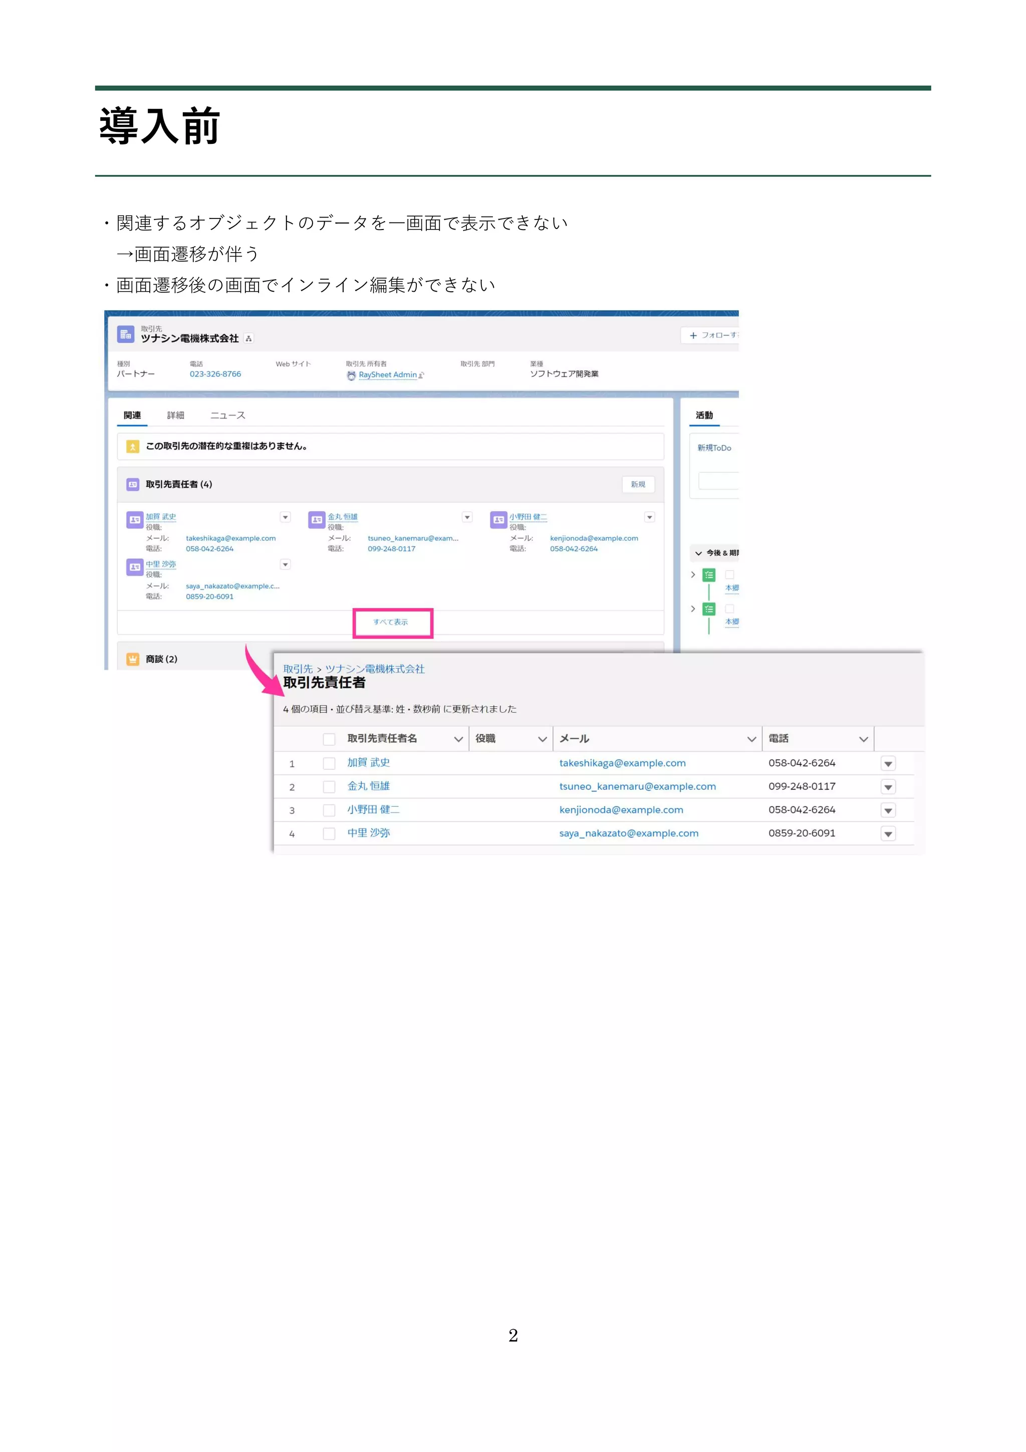Viewport: 1026px width, 1452px height.
Task: Click the yellow duplicate-alert merge icon
Action: (x=133, y=447)
